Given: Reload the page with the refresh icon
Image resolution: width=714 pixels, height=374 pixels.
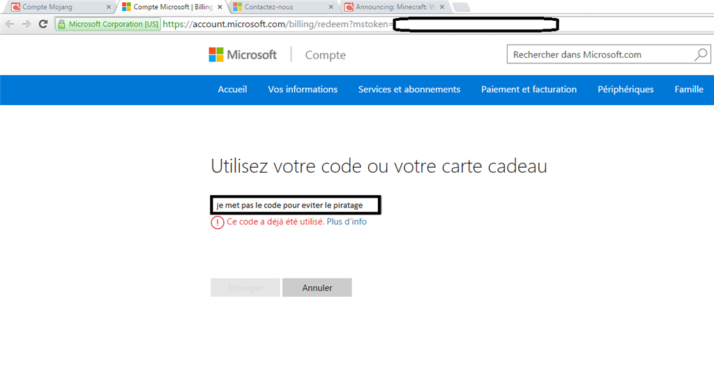Looking at the screenshot, I should pyautogui.click(x=43, y=24).
